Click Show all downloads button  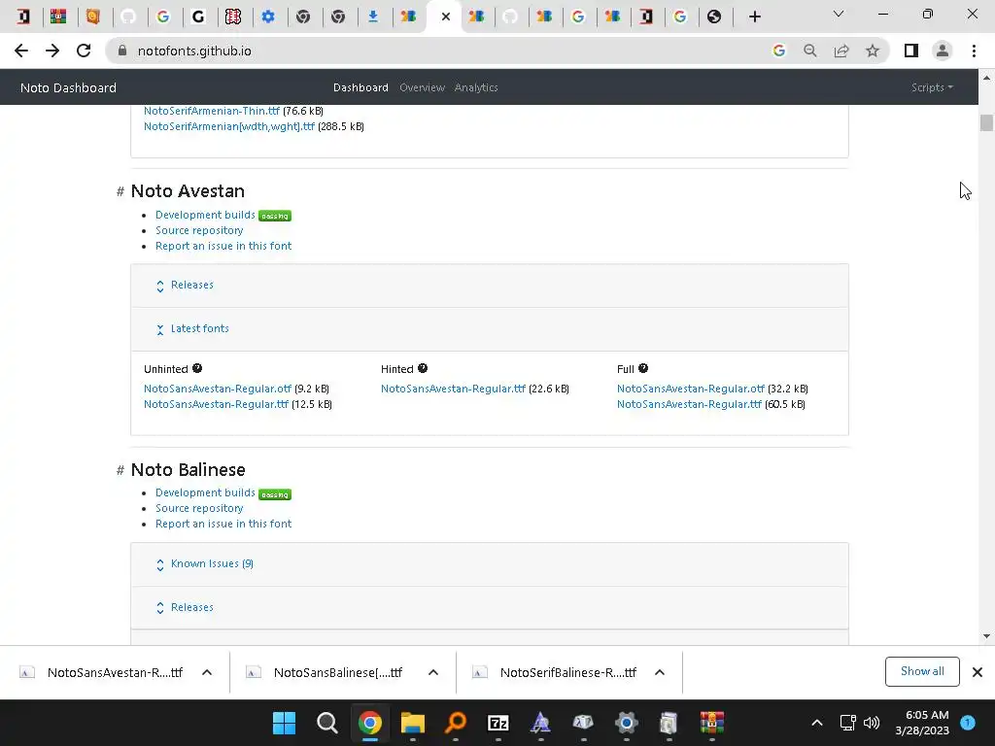click(x=922, y=671)
